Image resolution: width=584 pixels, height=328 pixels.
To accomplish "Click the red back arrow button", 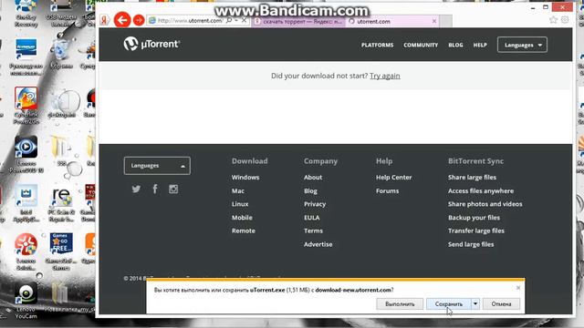I will coord(122,20).
